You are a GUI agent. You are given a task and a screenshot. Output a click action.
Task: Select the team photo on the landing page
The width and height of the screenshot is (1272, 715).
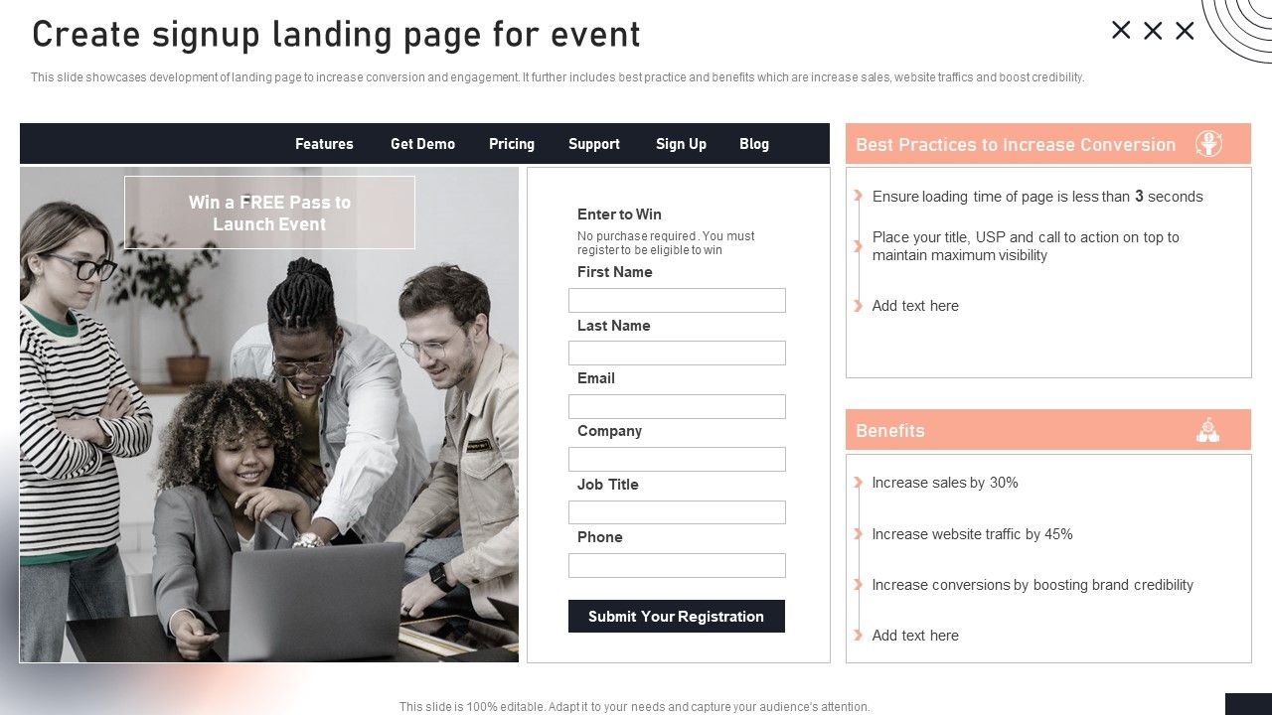(x=269, y=415)
